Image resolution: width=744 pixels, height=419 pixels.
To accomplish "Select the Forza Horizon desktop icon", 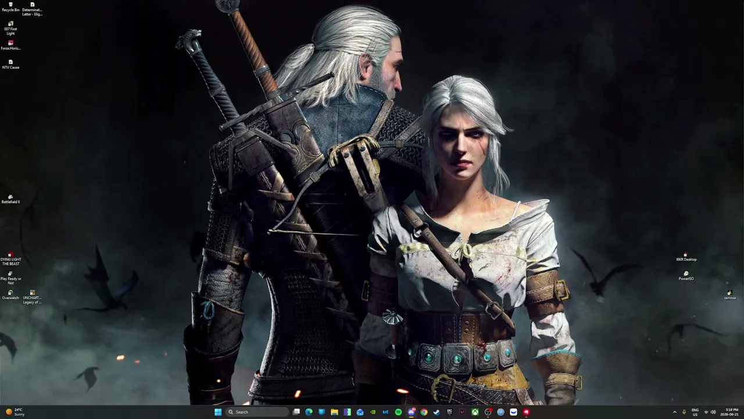I will 10,45.
